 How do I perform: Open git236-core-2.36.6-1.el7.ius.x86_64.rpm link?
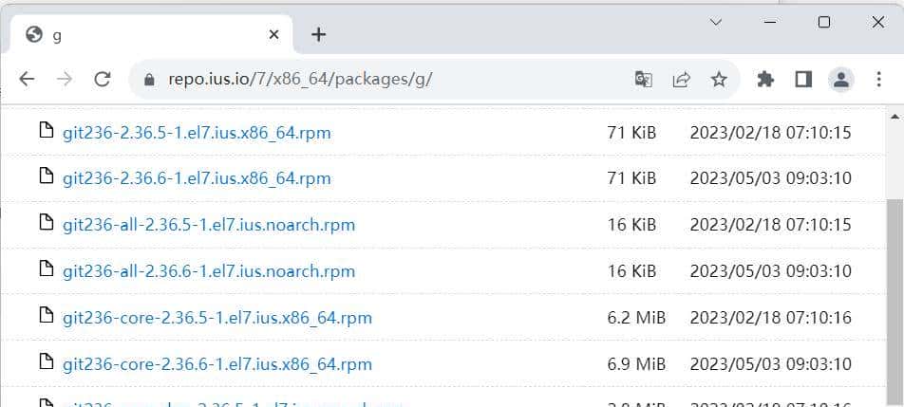click(x=217, y=364)
